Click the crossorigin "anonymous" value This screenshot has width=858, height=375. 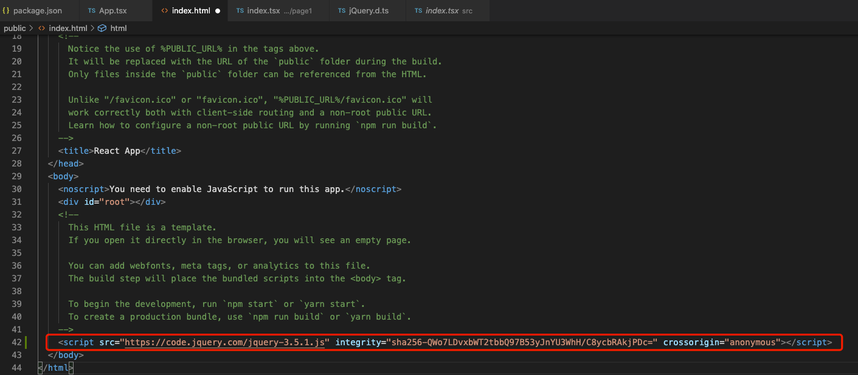click(752, 342)
